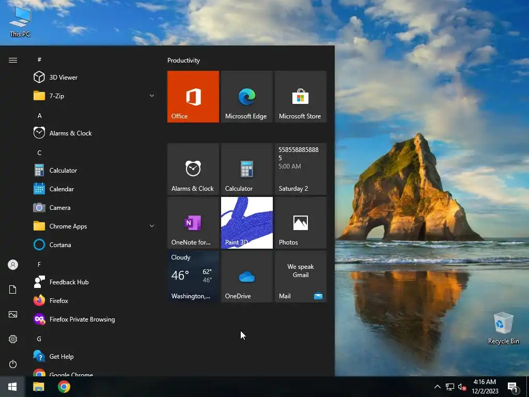Open Settings gear in Start sidebar
529x397 pixels.
[13, 339]
